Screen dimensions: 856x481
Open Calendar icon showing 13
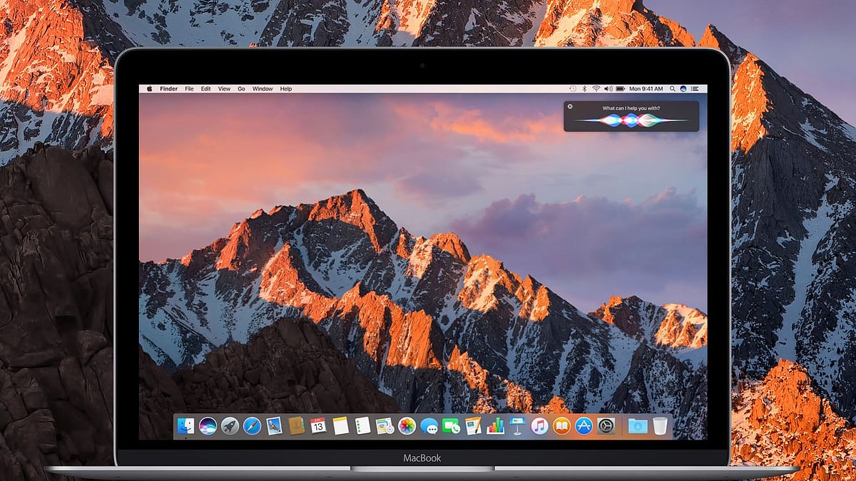(x=318, y=425)
